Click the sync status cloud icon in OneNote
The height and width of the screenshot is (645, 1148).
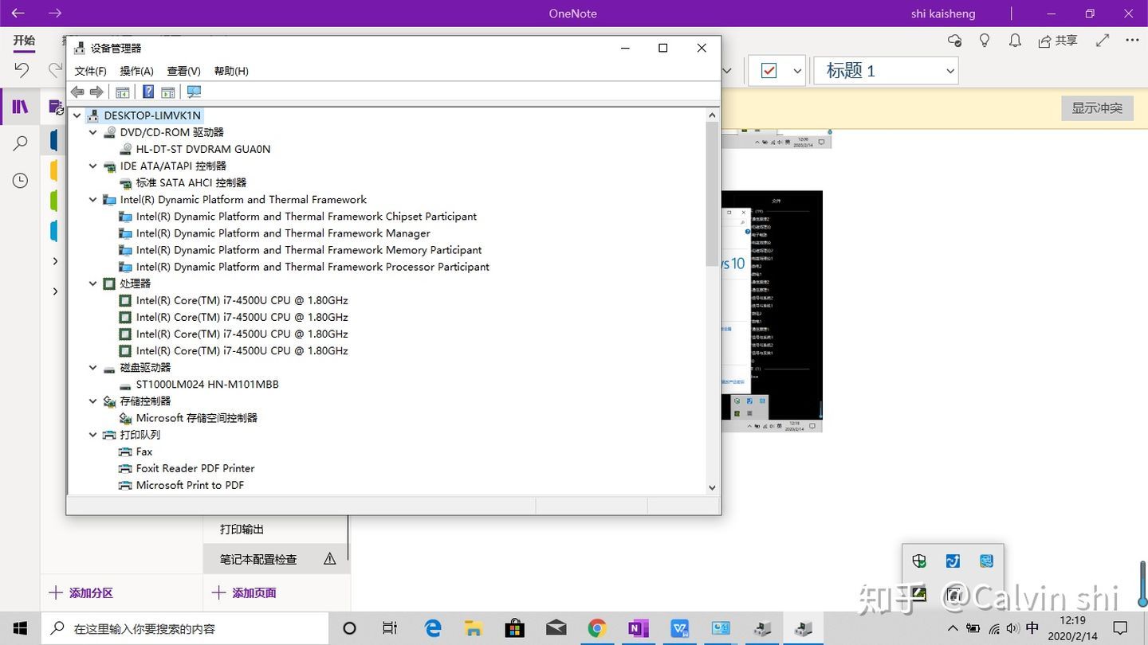tap(954, 41)
